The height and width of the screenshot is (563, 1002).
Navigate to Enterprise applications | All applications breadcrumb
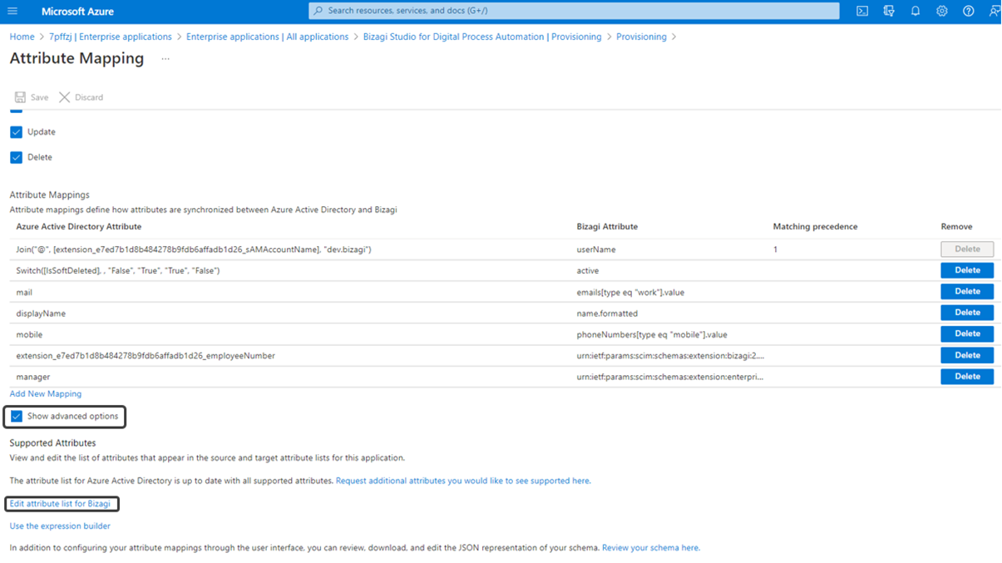(267, 37)
